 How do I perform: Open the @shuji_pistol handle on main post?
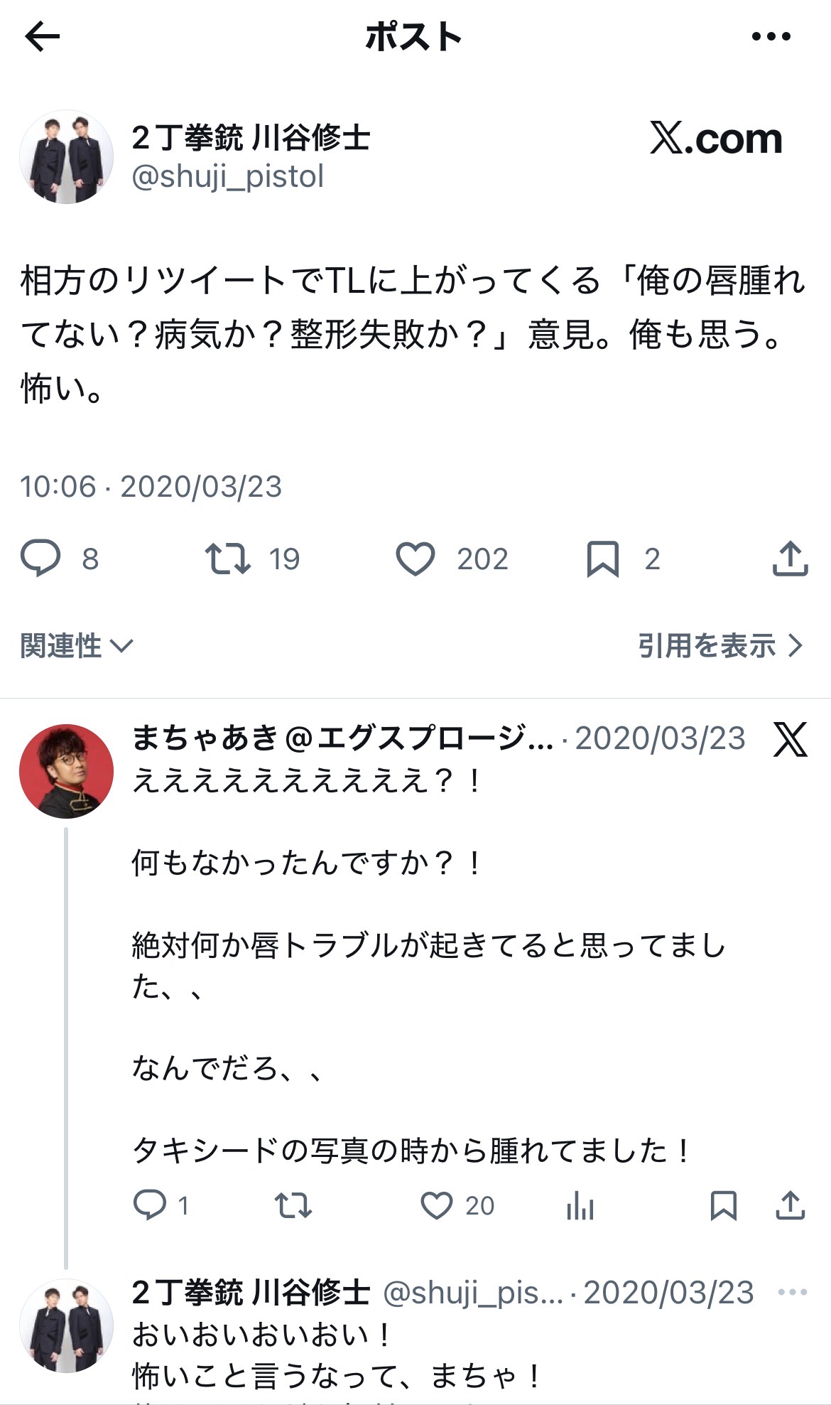(228, 176)
